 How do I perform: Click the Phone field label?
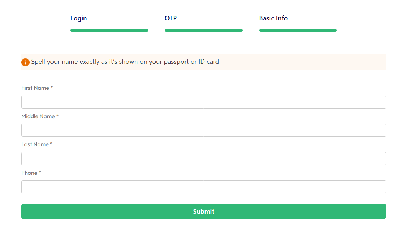[x=29, y=173]
